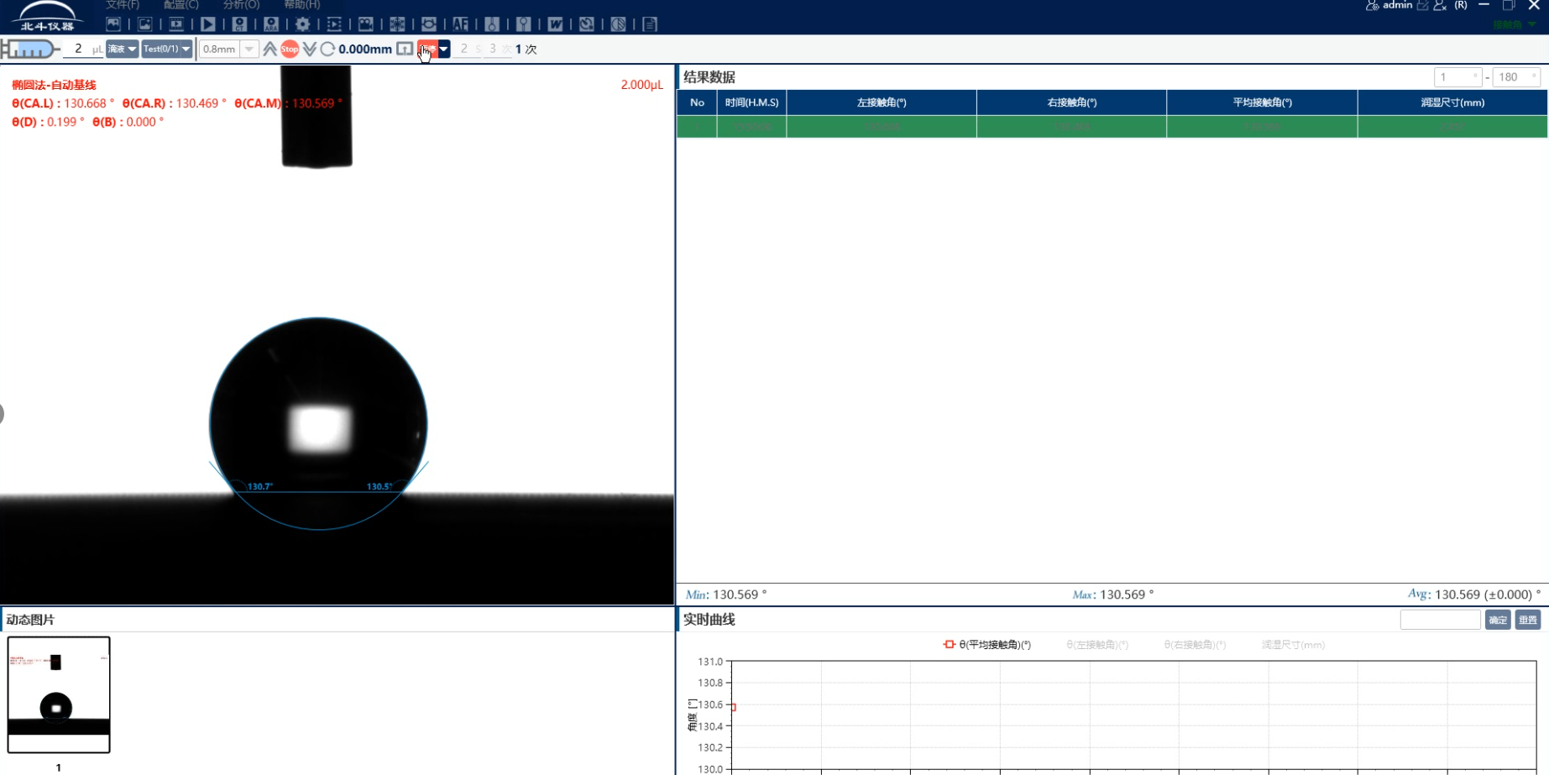Click the double down-arrow needle lower icon
Screen dimensions: 1549x775
click(310, 50)
